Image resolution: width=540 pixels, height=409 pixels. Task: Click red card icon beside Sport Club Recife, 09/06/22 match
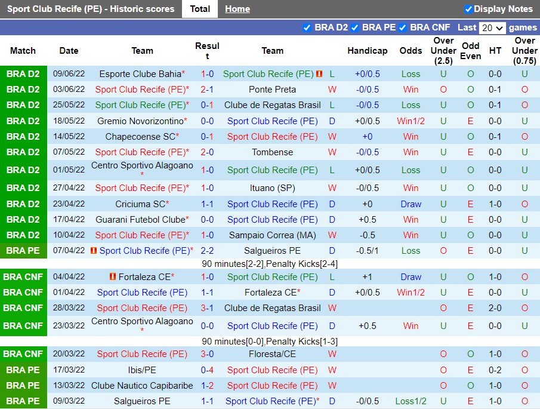point(319,74)
